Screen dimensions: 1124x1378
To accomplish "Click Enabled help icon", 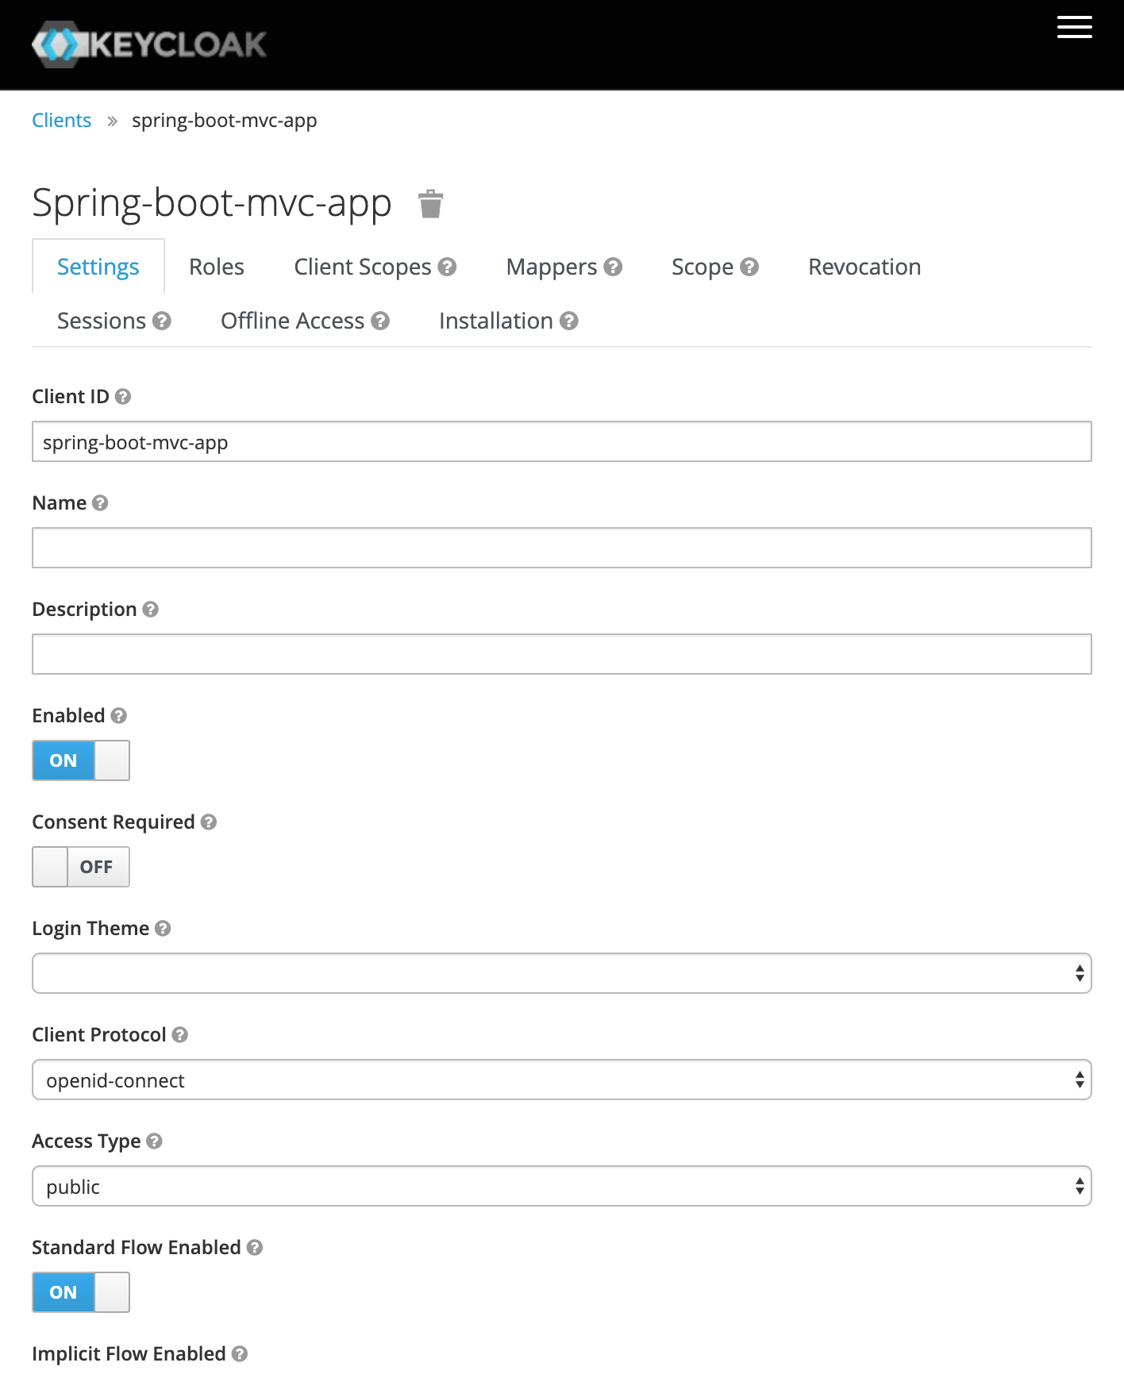I will 118,715.
